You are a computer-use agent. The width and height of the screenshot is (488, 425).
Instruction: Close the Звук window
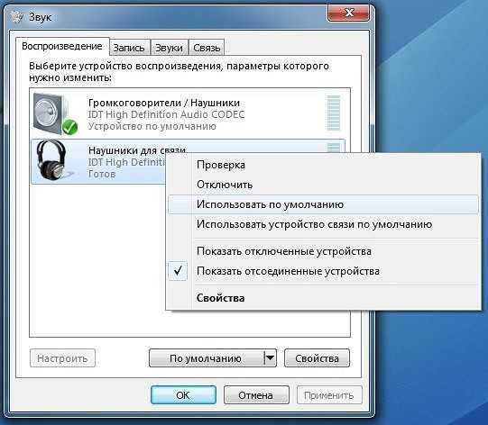pos(349,13)
